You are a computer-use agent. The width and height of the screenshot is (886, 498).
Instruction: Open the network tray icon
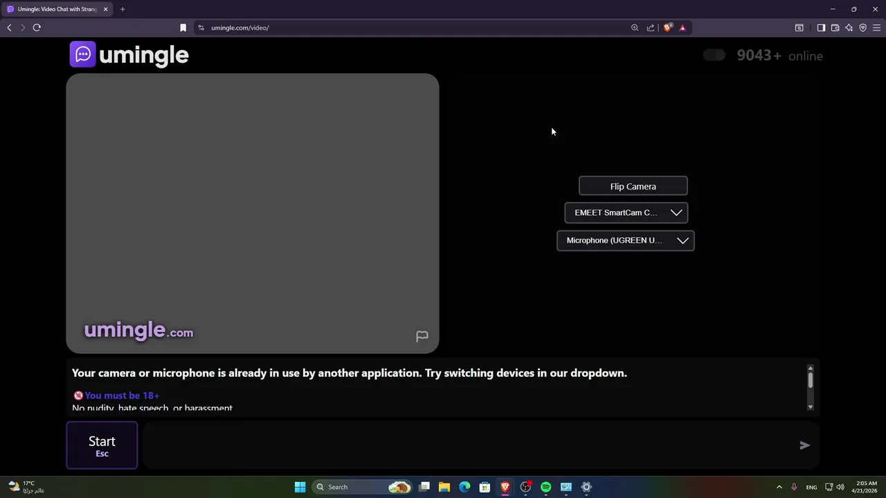[x=829, y=487]
